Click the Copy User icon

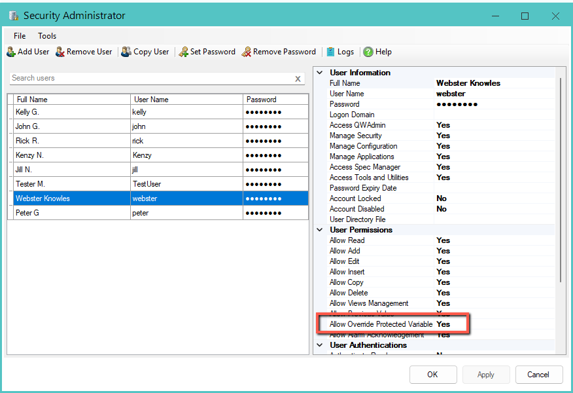tap(126, 52)
